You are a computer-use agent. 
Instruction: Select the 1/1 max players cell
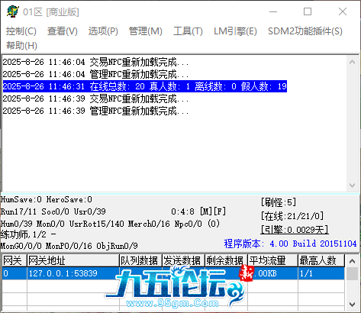click(321, 273)
